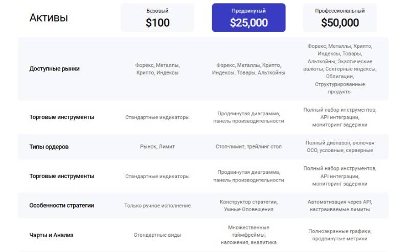Click the Стоп-лимит, трейлинг стоп cell
Screen dimensions: 409x252
248,147
